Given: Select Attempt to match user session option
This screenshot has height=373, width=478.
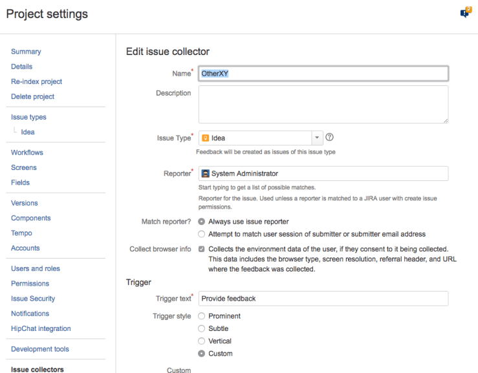Looking at the screenshot, I should tap(202, 234).
